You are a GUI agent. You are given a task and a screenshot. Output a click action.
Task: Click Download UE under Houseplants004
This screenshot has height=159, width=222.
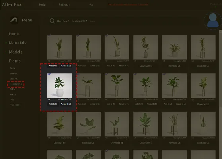146,66
